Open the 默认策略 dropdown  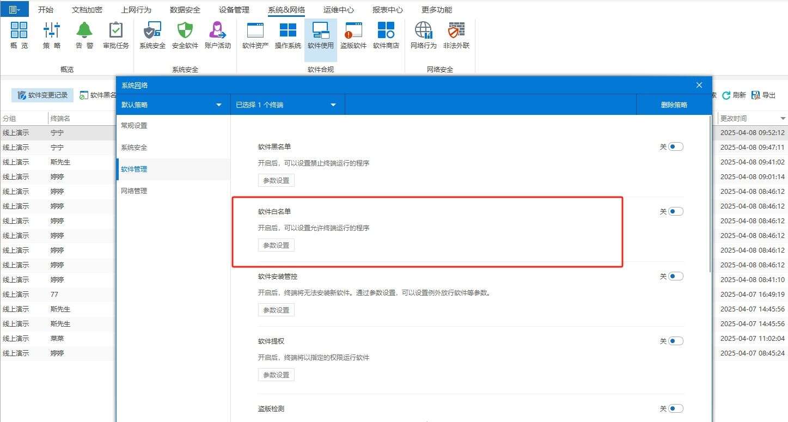[173, 104]
